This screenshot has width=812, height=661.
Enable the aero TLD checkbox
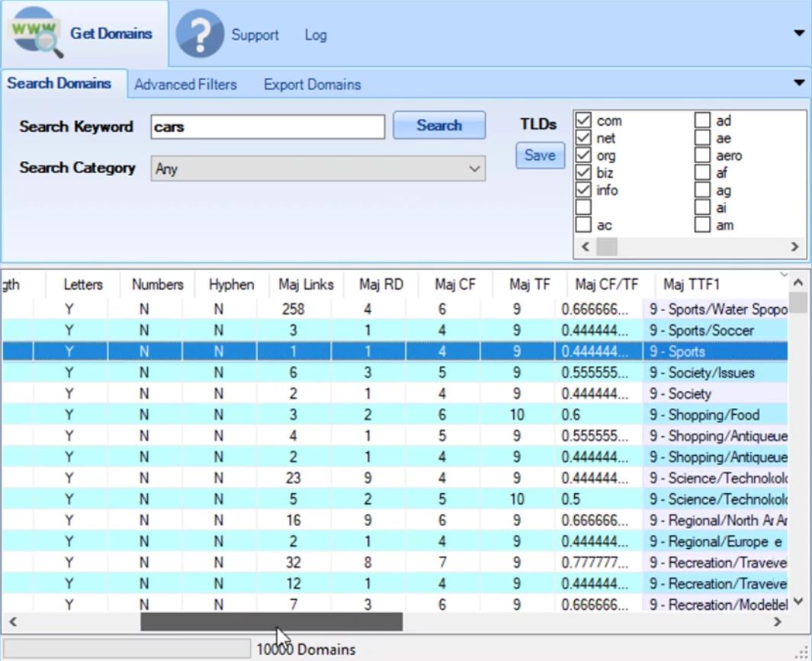coord(702,155)
